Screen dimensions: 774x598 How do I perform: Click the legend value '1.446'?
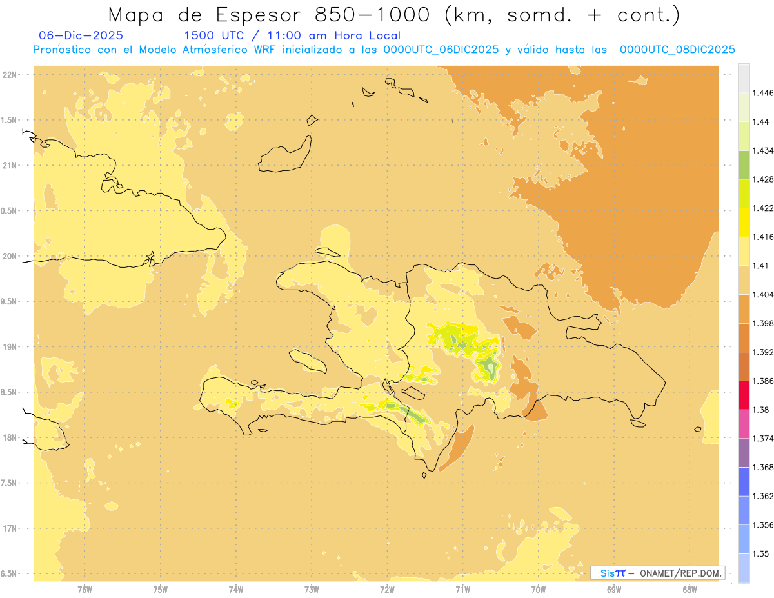pos(764,93)
